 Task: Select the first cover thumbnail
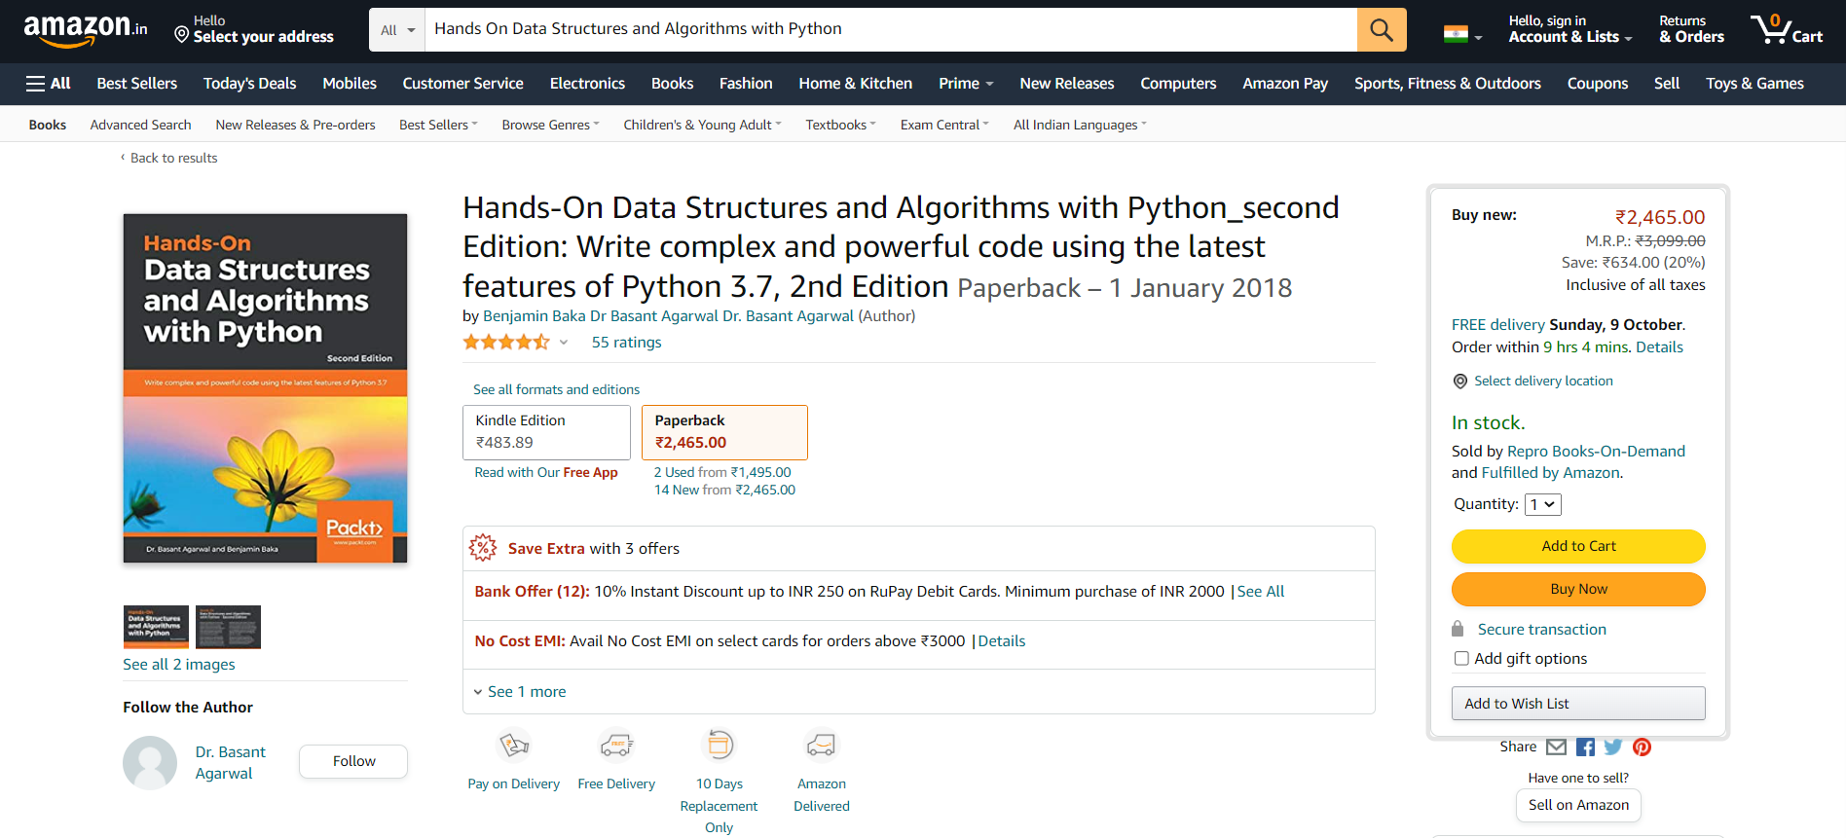(x=156, y=627)
